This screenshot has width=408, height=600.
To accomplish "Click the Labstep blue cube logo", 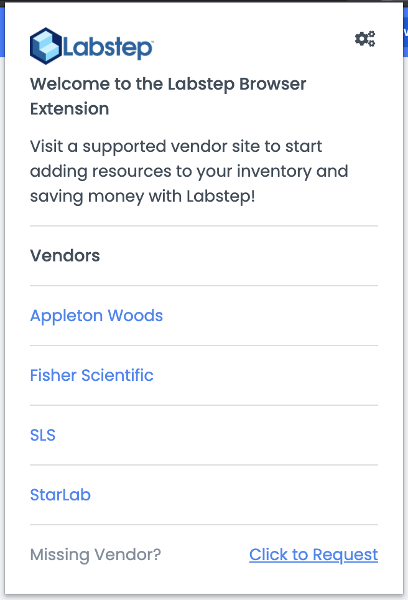I will (45, 46).
